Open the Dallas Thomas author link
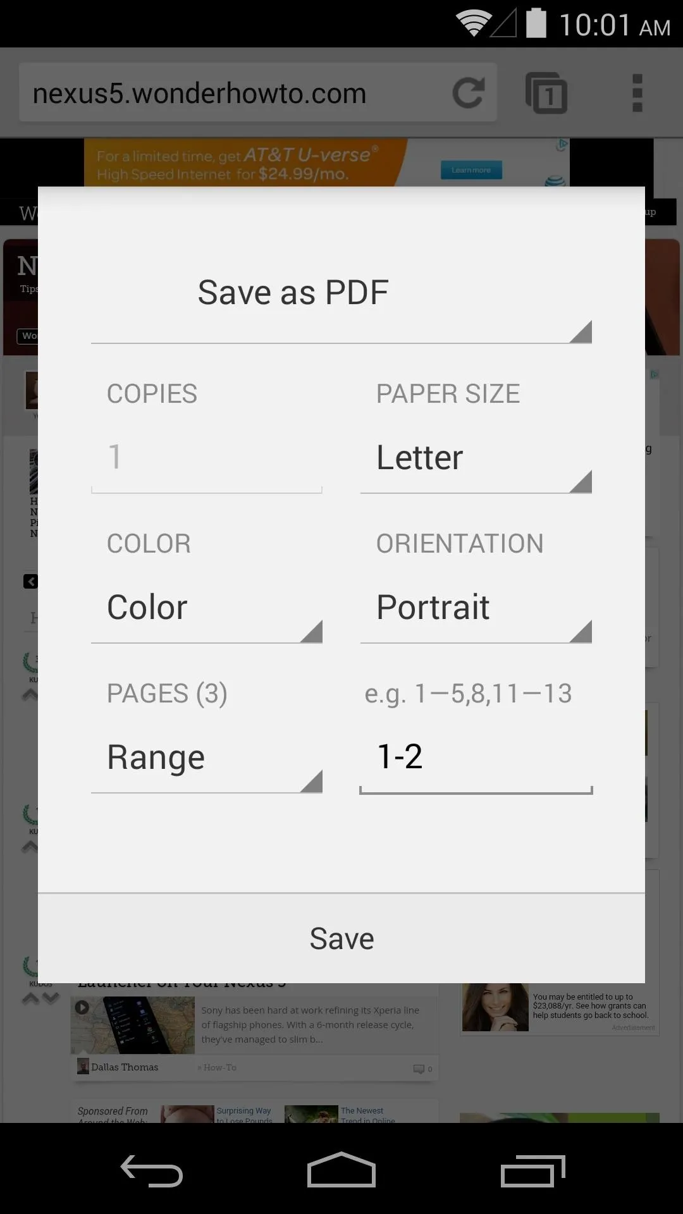This screenshot has width=683, height=1214. 124,1067
